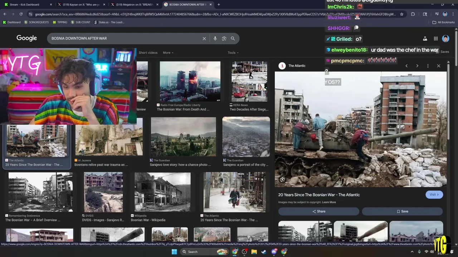Click the Lens icon on the preview image
The image size is (458, 257).
pos(283,180)
